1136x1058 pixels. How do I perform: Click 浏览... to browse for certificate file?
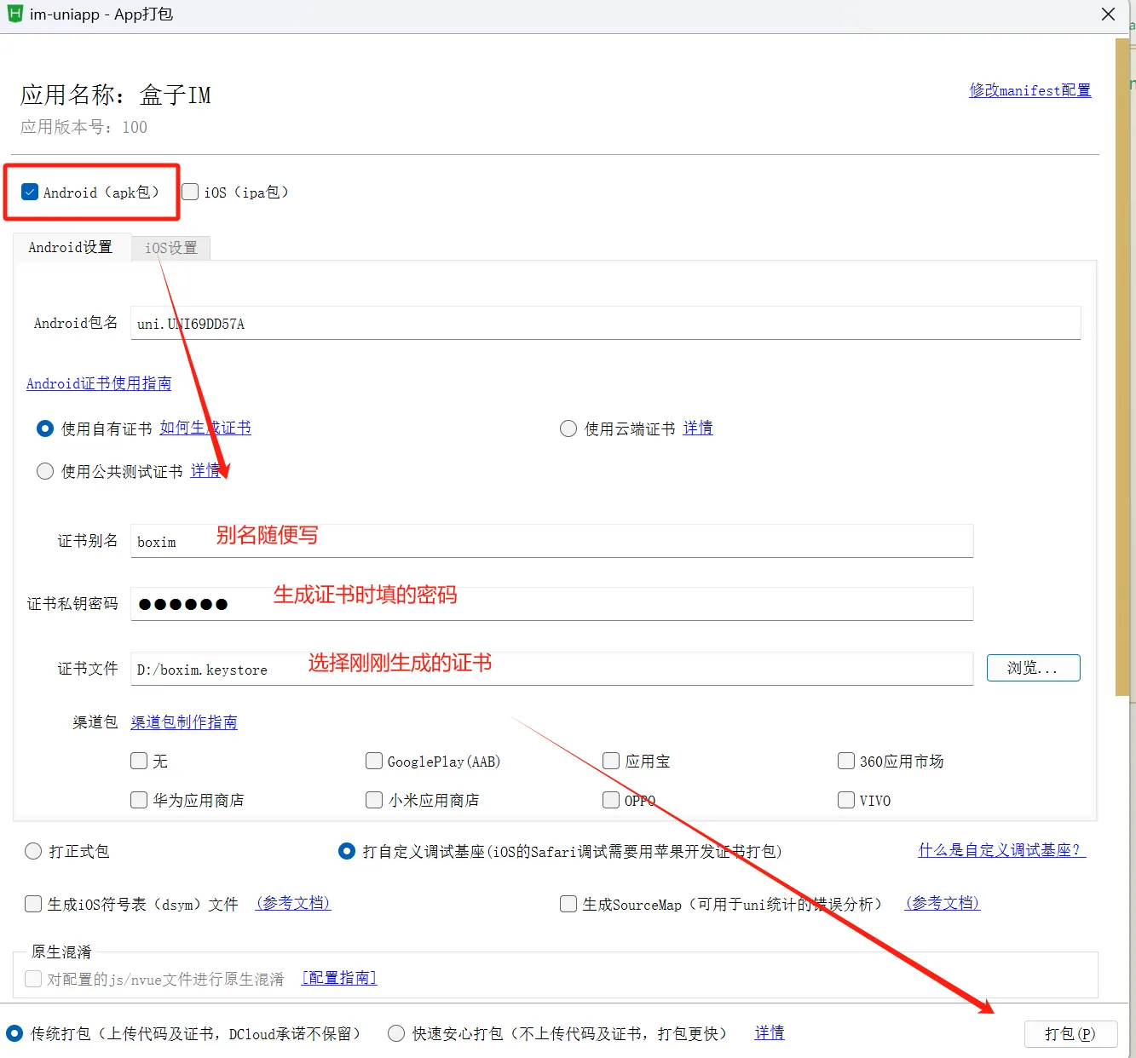coord(1033,668)
